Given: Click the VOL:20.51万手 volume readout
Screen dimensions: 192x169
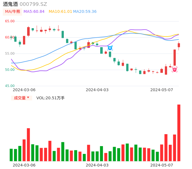Looking at the screenshot, I should click(50, 98).
